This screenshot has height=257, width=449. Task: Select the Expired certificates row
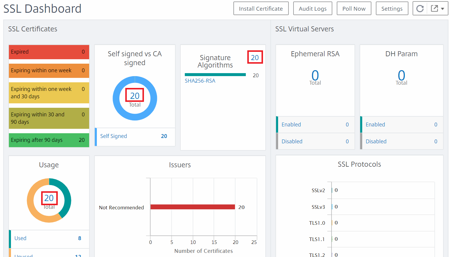point(49,52)
